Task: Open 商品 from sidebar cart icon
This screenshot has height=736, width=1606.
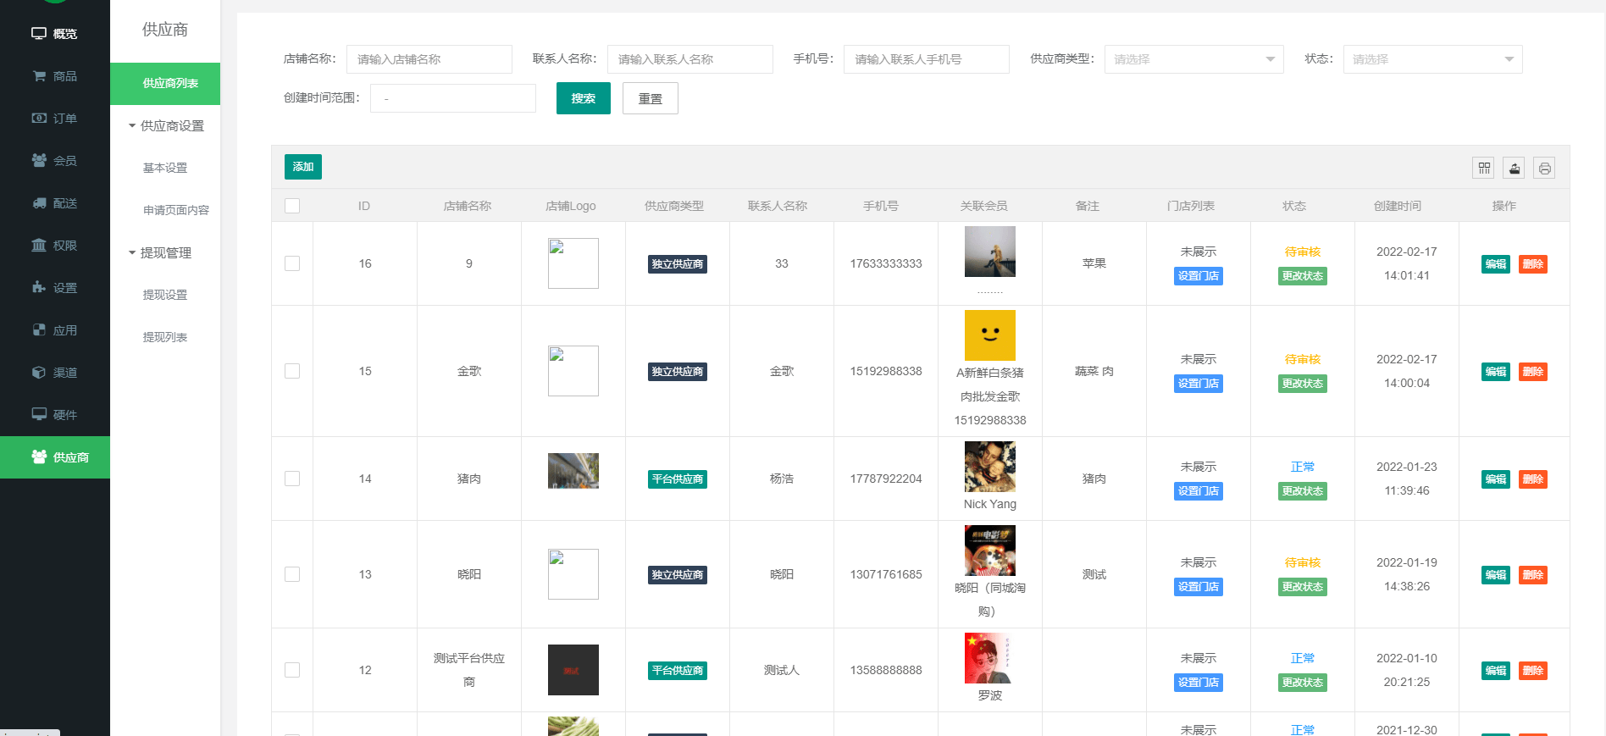Action: [55, 76]
